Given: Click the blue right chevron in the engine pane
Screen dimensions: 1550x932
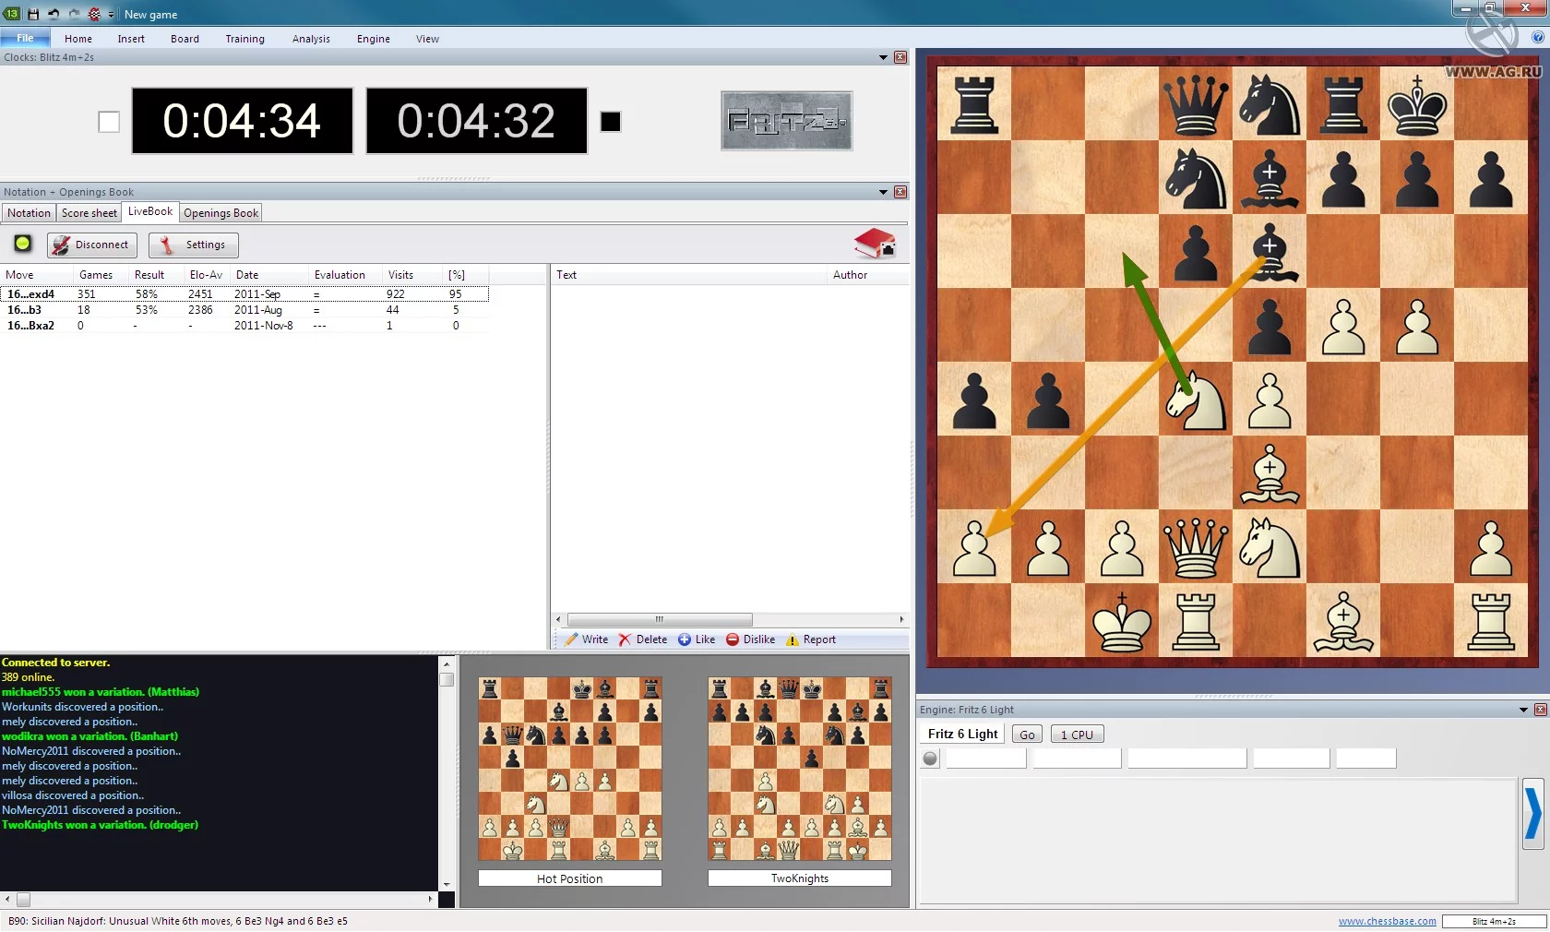Looking at the screenshot, I should [x=1533, y=814].
